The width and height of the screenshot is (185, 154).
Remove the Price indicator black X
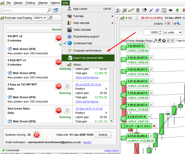(164, 41)
